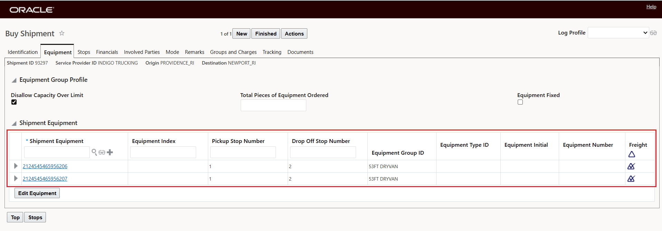Click the Equipment Initial column header
Viewport: 662px width, 231px height.
coord(526,145)
